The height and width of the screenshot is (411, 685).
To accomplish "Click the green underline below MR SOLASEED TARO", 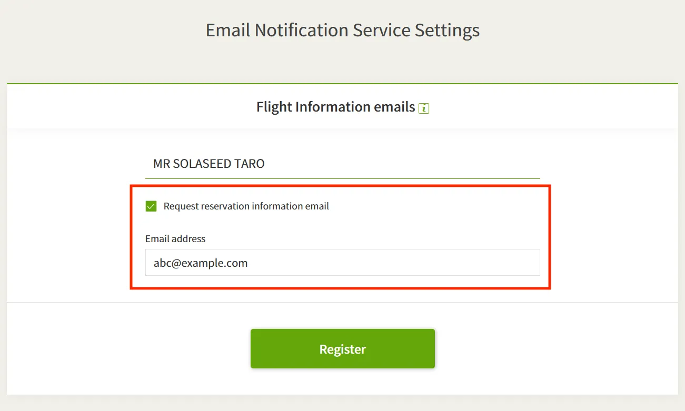I will (x=342, y=178).
